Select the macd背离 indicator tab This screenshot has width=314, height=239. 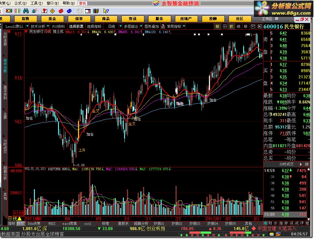(69, 224)
